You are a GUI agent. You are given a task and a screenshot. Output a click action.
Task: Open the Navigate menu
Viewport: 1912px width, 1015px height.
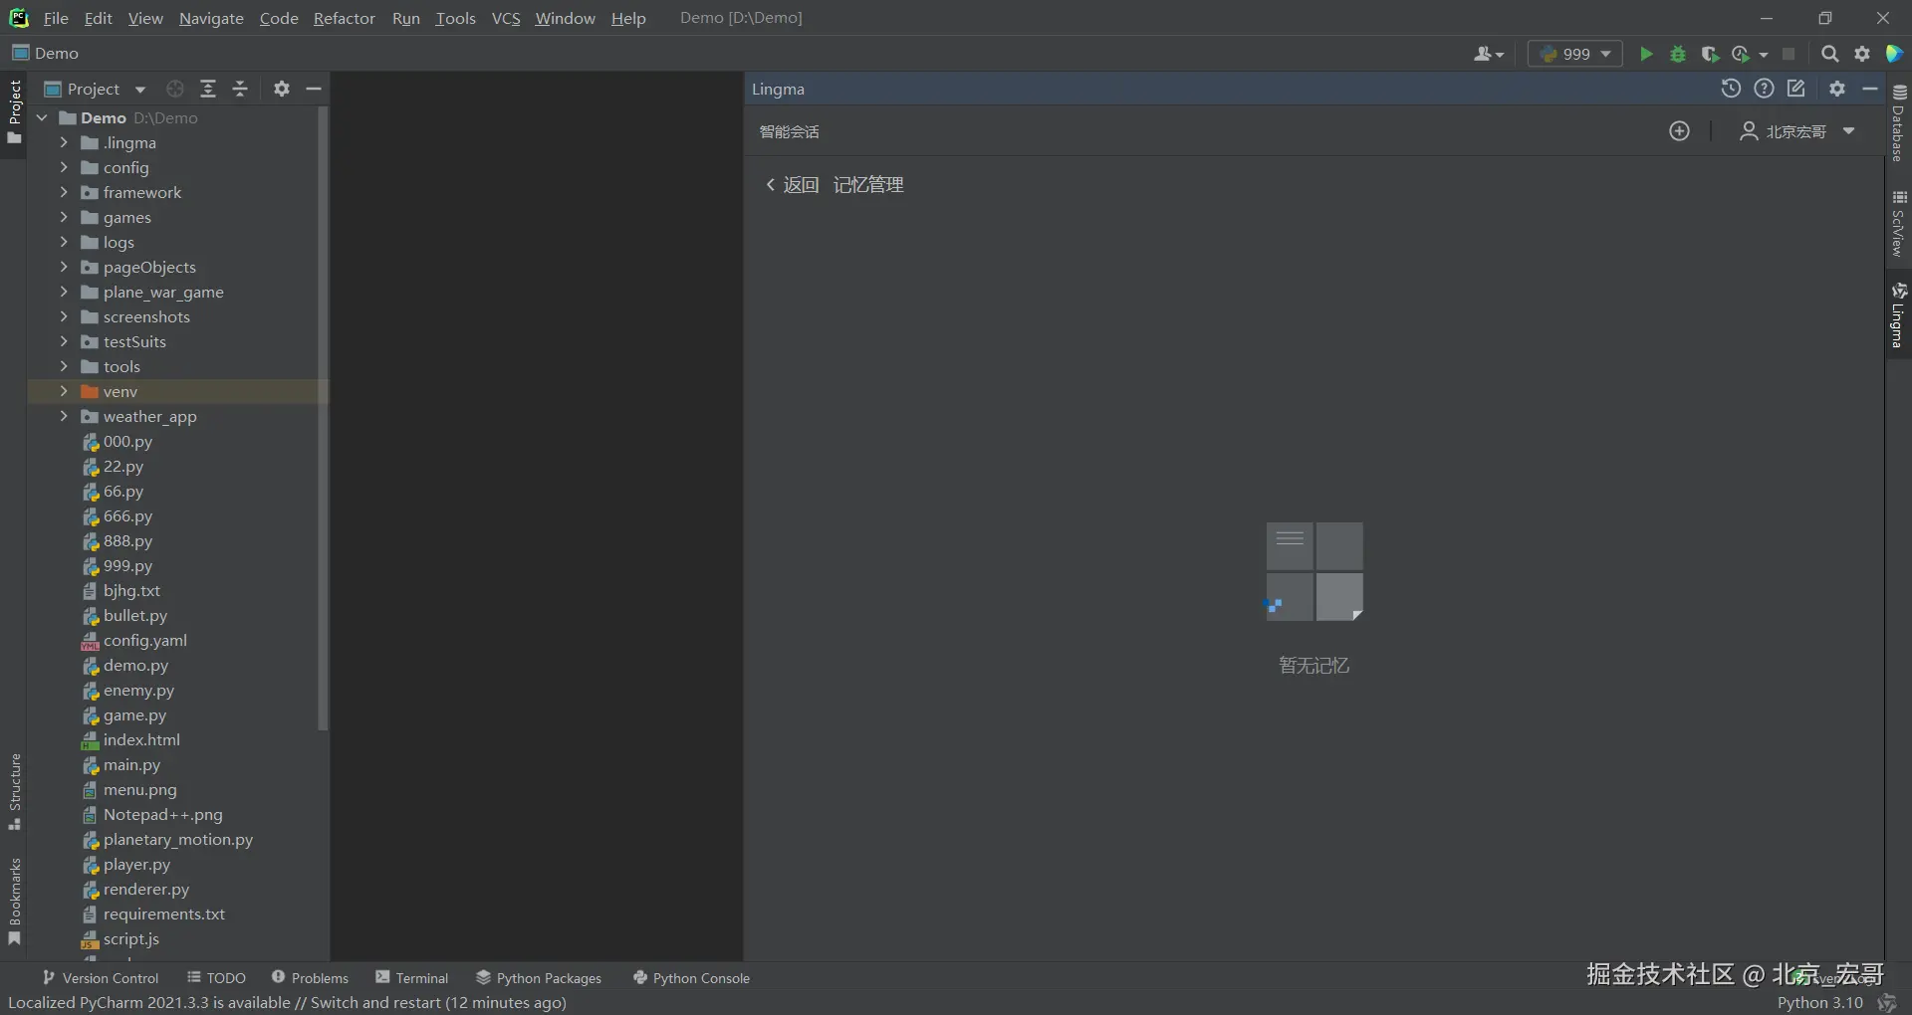(x=211, y=18)
